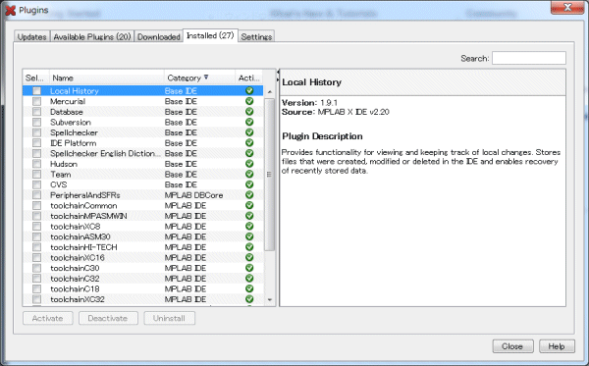Click the Acti... column header
This screenshot has width=589, height=366.
point(248,78)
